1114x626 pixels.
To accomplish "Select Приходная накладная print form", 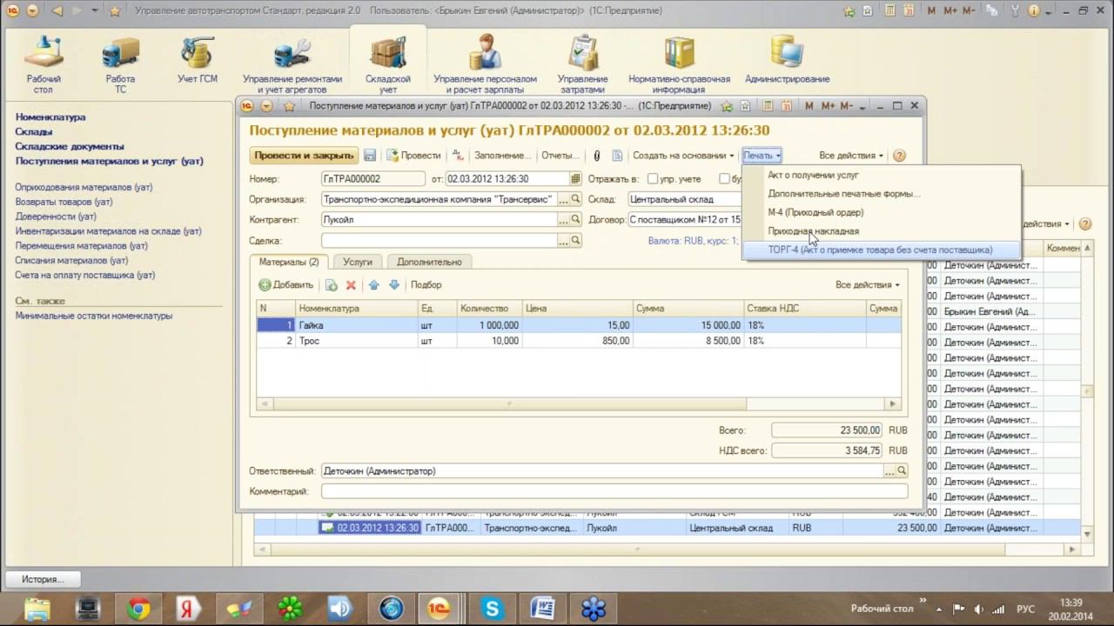I will pos(881,231).
